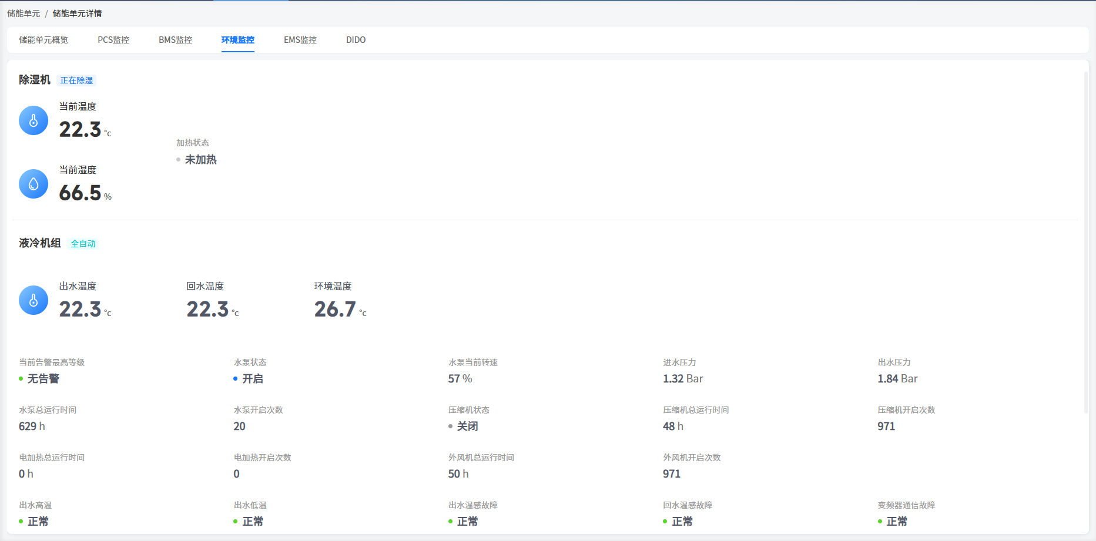Open the DIDO tab
The height and width of the screenshot is (541, 1096).
pos(356,40)
